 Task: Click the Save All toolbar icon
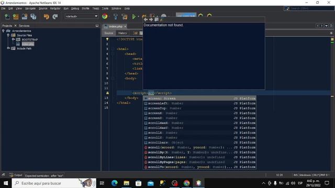33,17
